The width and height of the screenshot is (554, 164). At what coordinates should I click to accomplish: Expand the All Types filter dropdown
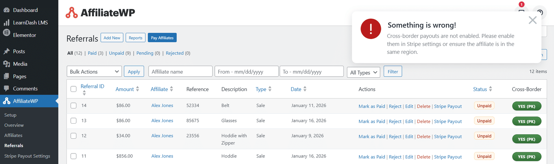pyautogui.click(x=364, y=73)
